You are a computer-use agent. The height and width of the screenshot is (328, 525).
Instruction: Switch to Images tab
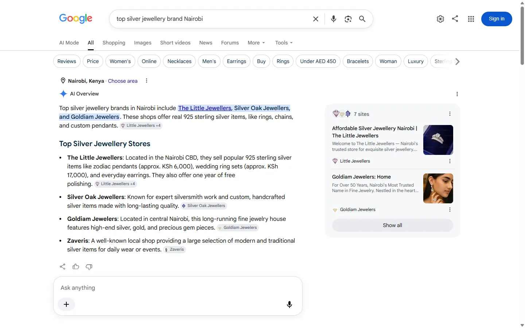tap(143, 43)
